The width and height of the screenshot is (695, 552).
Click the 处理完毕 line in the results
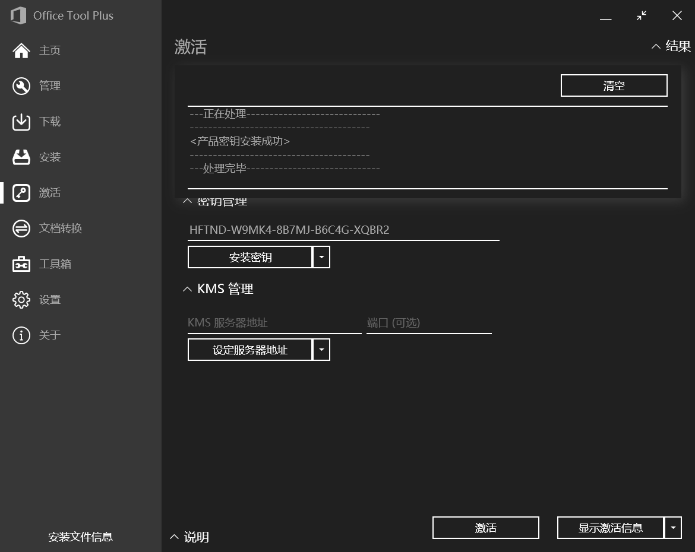[x=285, y=169]
